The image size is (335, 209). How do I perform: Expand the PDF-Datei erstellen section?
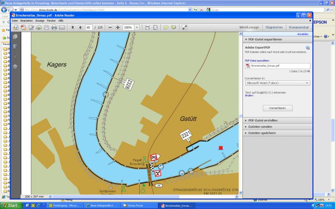[263, 120]
